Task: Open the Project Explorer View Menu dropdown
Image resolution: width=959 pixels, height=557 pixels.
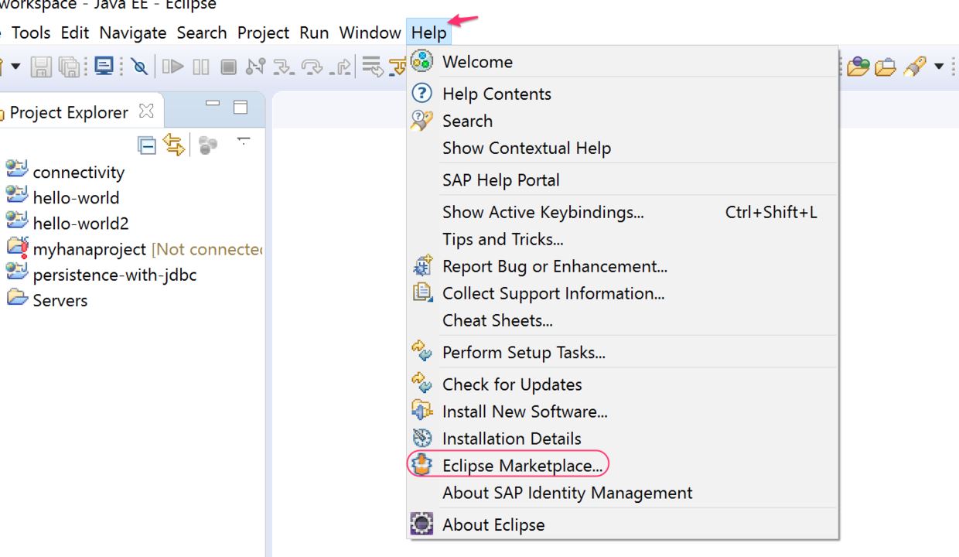Action: [244, 142]
